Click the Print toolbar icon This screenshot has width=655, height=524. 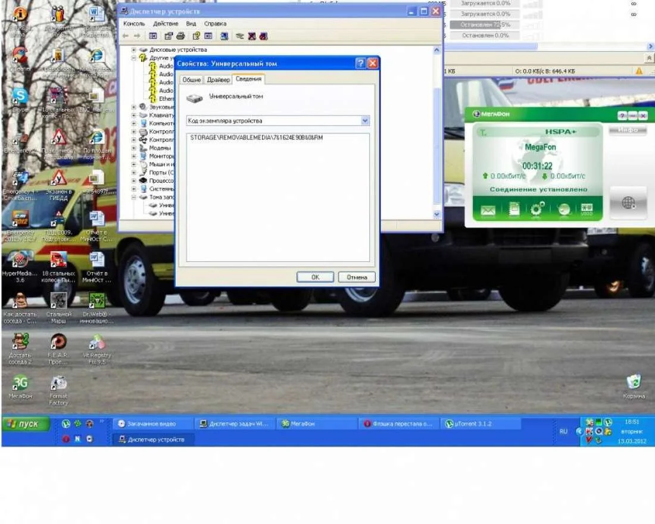pos(180,36)
